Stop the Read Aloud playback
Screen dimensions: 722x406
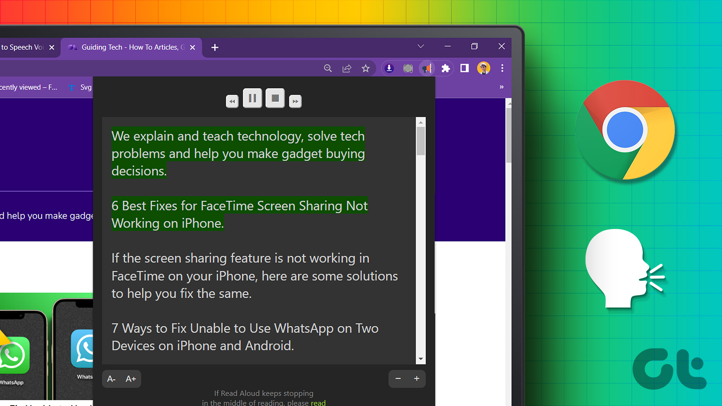click(x=275, y=98)
